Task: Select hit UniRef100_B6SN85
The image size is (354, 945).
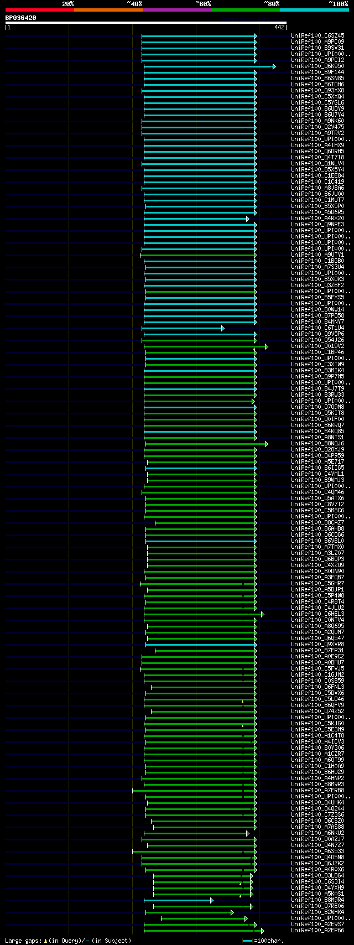Action: click(x=317, y=79)
